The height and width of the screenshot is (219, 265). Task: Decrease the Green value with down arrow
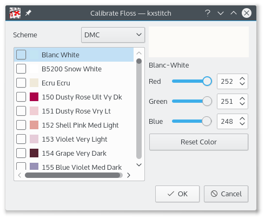[242, 104]
